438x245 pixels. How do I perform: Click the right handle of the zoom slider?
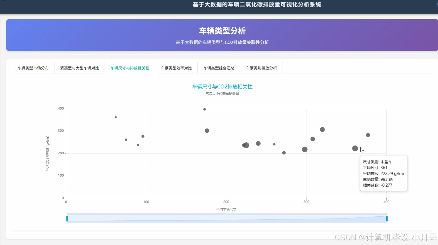387,219
